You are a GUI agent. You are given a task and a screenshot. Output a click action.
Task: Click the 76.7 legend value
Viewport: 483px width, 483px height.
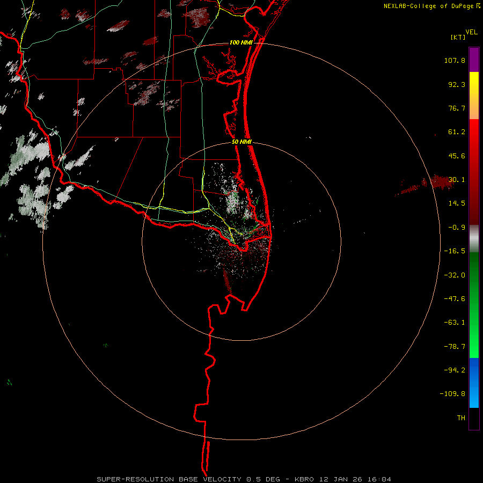point(457,108)
